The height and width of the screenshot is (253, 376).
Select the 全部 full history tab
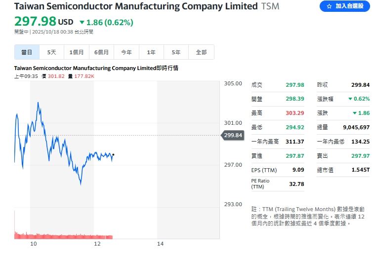coord(201,52)
